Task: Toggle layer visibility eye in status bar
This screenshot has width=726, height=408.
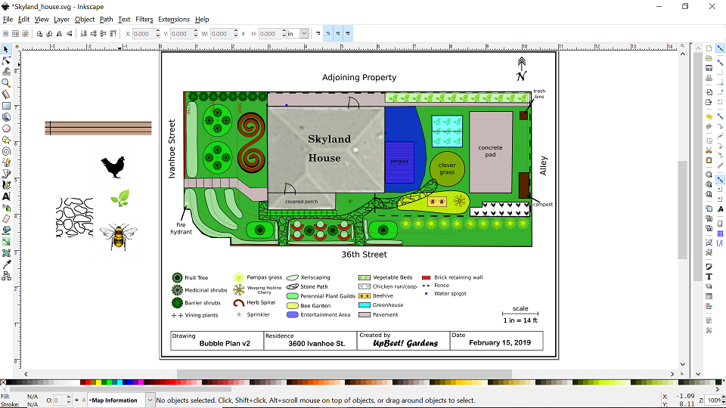Action: [x=76, y=400]
